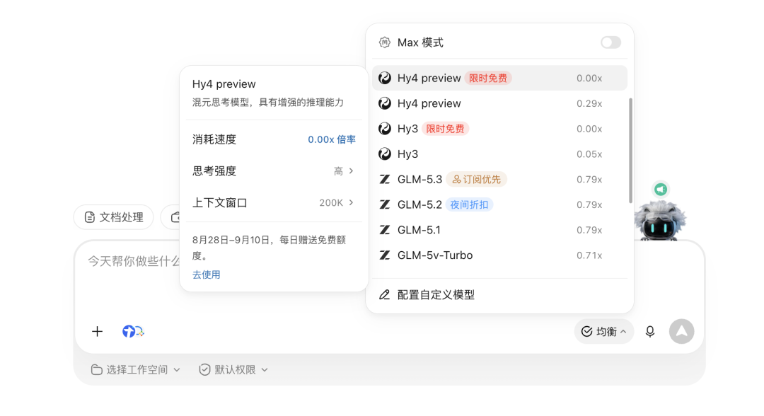764x416 pixels.
Task: Click the 0.71x rate for GLM-5v-Turbo
Action: coord(589,255)
